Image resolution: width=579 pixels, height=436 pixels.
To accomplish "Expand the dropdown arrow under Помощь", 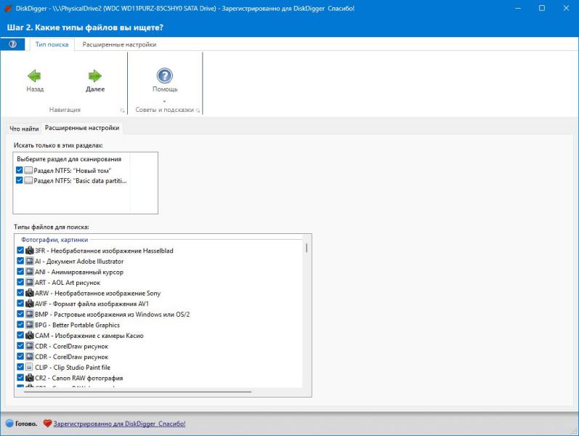I will point(165,101).
